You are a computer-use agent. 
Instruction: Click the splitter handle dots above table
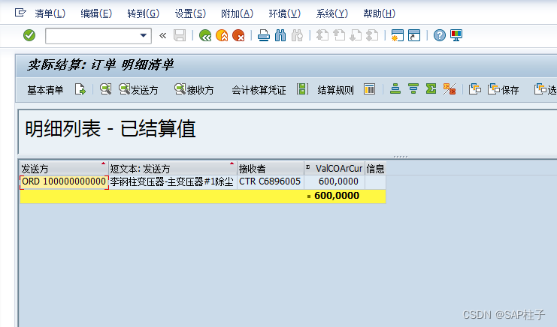tap(401, 157)
